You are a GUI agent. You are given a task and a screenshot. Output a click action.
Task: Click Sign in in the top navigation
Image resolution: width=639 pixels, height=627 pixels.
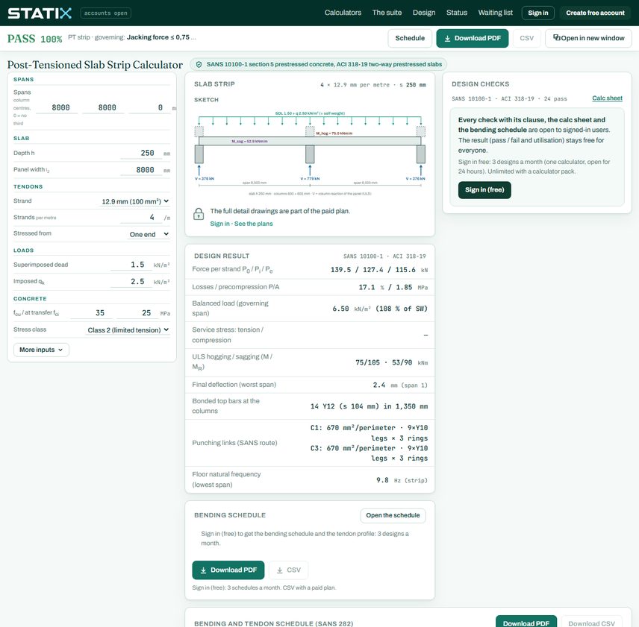(x=538, y=13)
